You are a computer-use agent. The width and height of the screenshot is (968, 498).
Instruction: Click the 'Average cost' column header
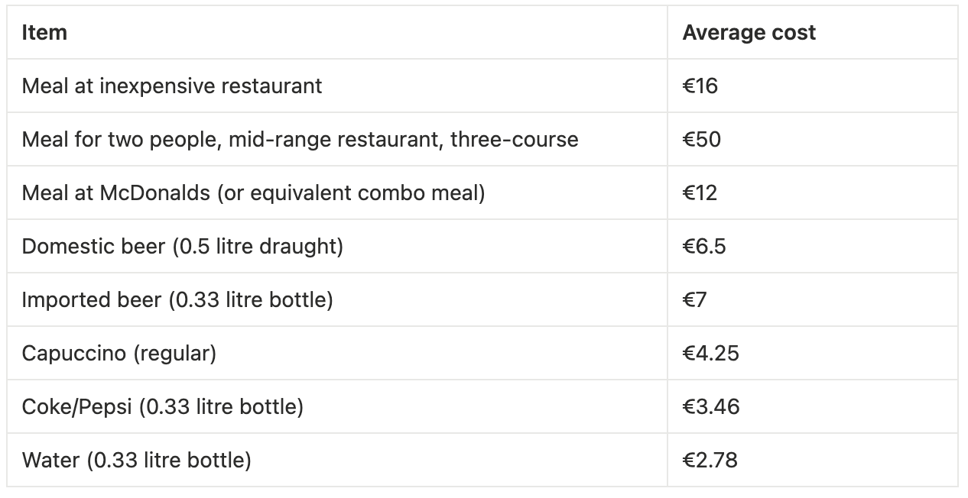[x=812, y=33]
